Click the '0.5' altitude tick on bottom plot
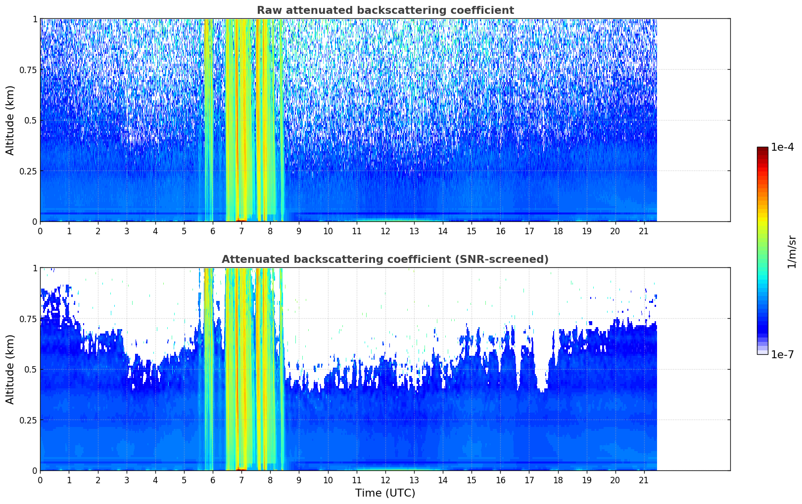Image resolution: width=802 pixels, height=504 pixels. (31, 370)
